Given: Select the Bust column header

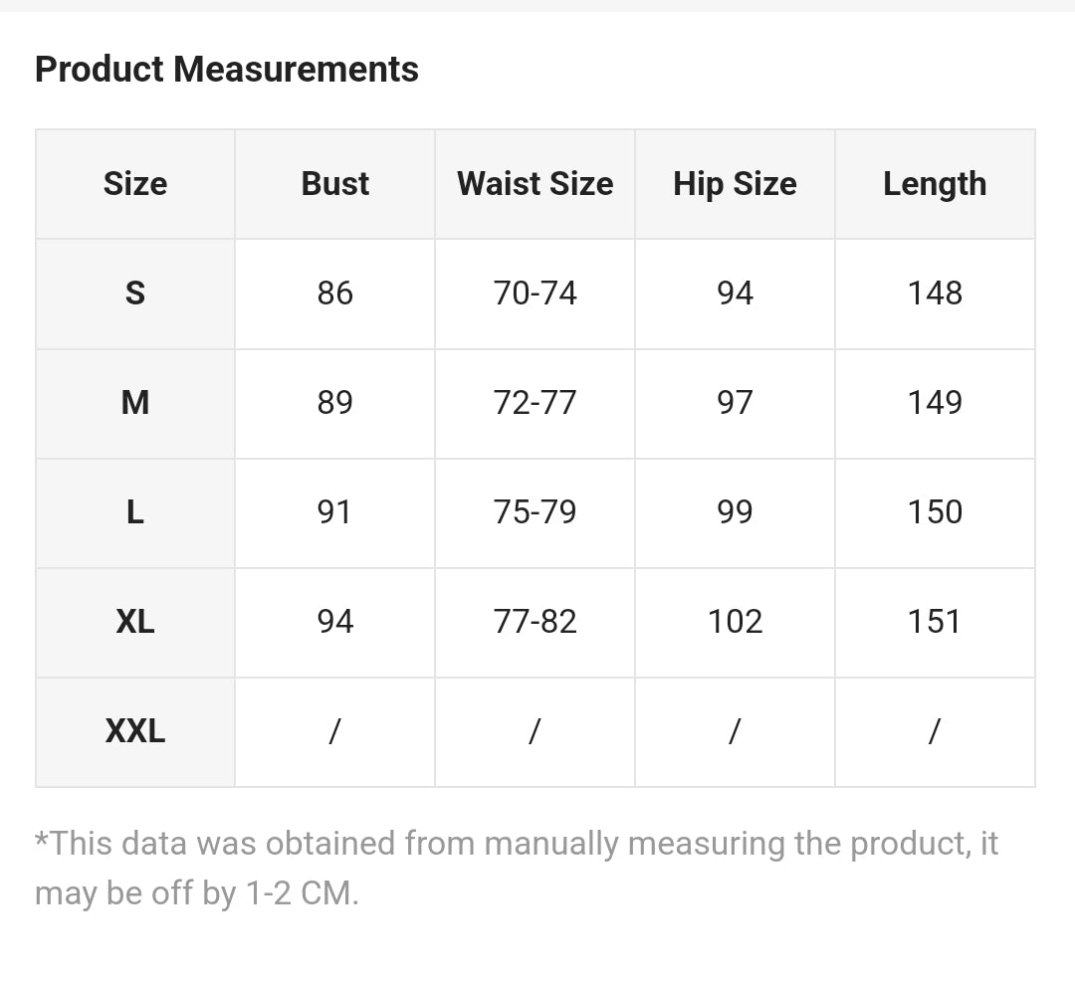Looking at the screenshot, I should point(335,184).
